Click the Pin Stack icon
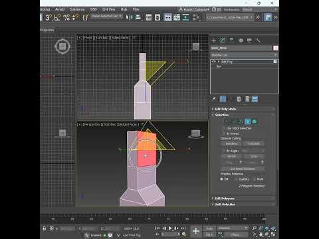The image size is (319, 239). click(x=214, y=99)
